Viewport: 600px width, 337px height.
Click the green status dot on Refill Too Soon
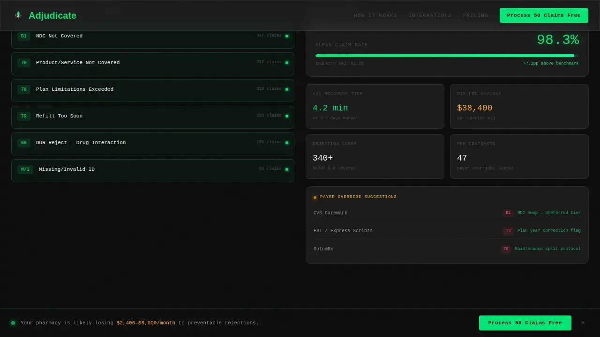click(287, 116)
